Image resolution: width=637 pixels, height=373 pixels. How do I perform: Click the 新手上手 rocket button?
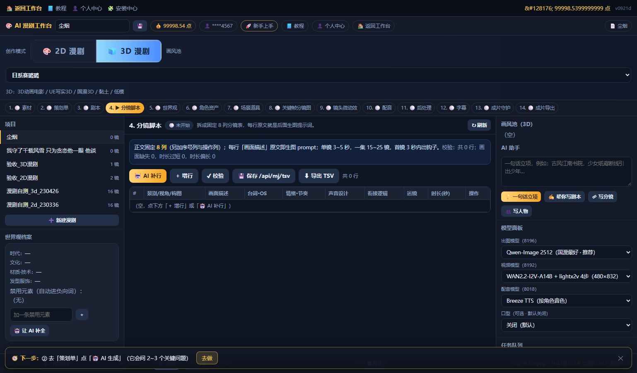[x=259, y=26]
